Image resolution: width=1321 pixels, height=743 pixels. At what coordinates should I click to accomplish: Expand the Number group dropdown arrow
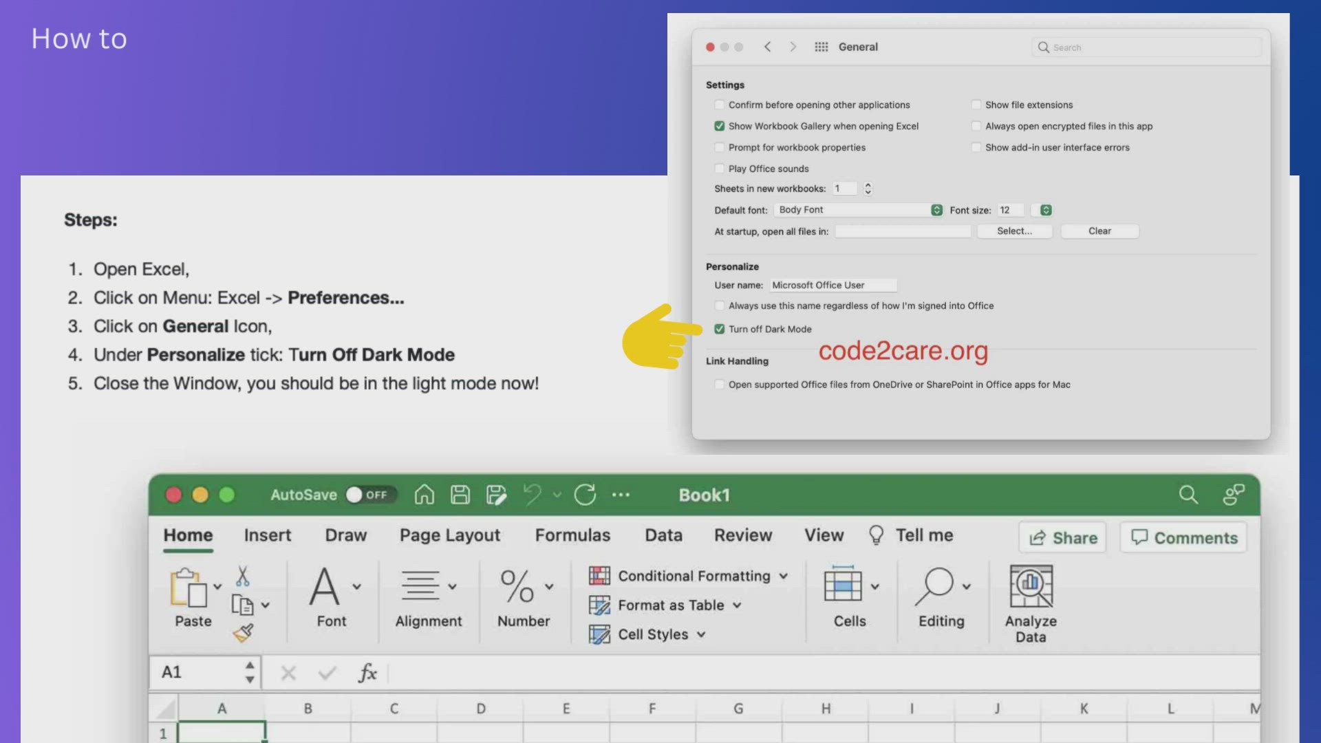click(x=549, y=586)
